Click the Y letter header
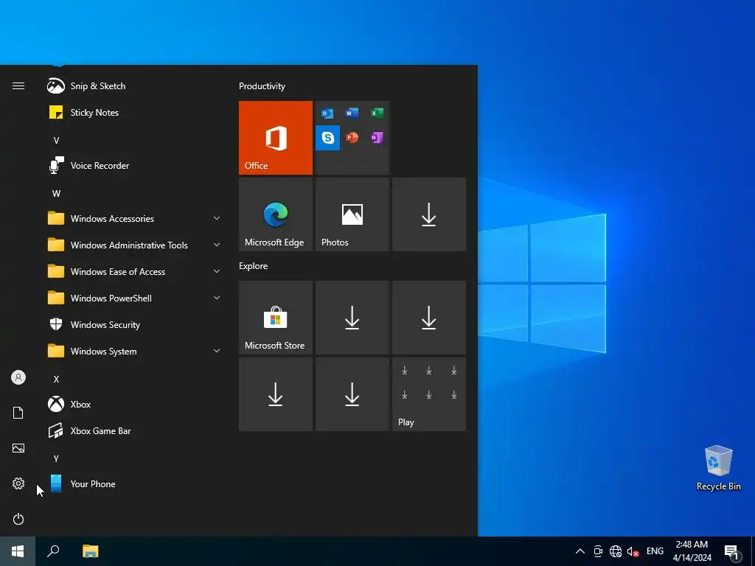This screenshot has width=755, height=566. [x=56, y=458]
